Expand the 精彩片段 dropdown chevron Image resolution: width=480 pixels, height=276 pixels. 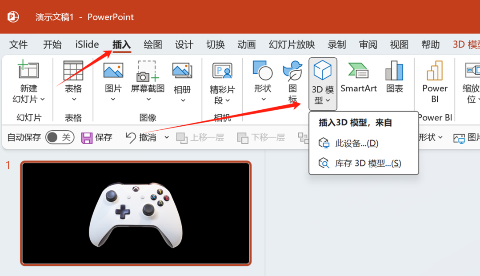[228, 100]
